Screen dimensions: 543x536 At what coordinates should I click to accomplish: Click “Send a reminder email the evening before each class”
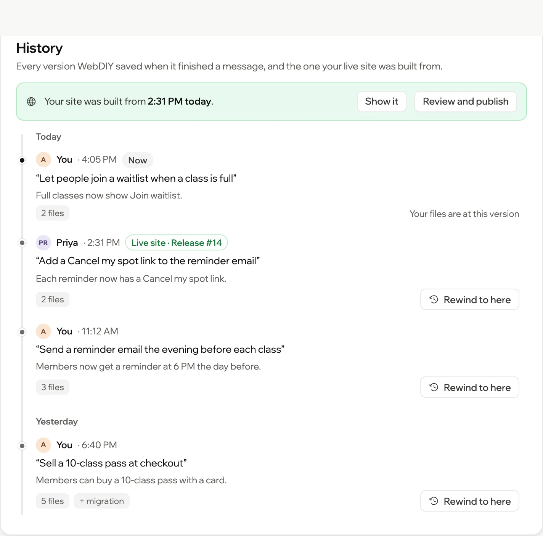point(160,350)
